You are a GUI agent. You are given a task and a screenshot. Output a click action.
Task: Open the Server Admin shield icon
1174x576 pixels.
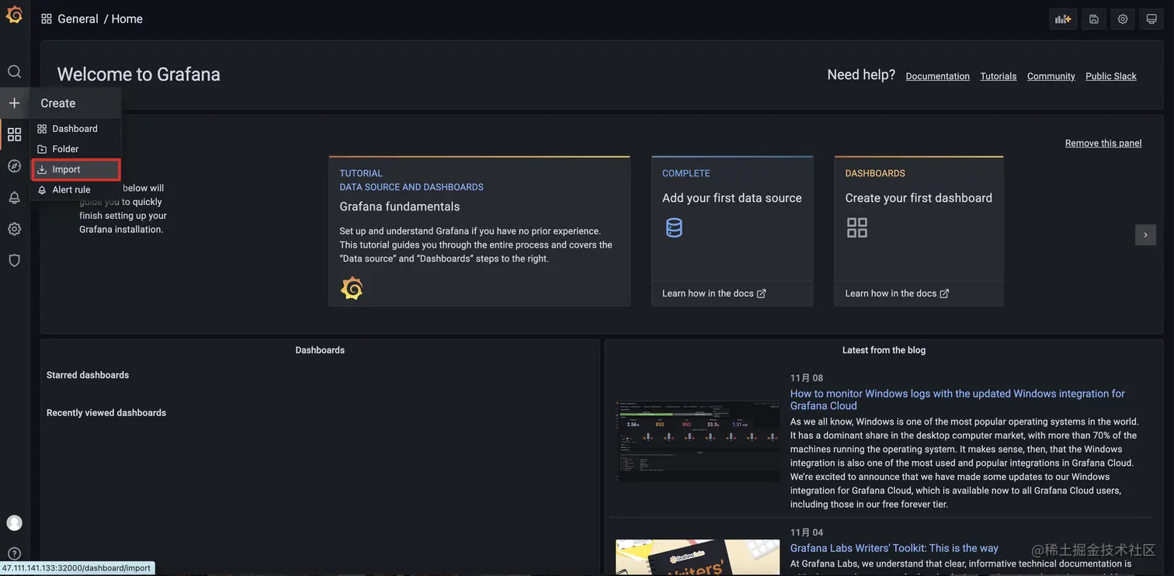[x=14, y=261]
